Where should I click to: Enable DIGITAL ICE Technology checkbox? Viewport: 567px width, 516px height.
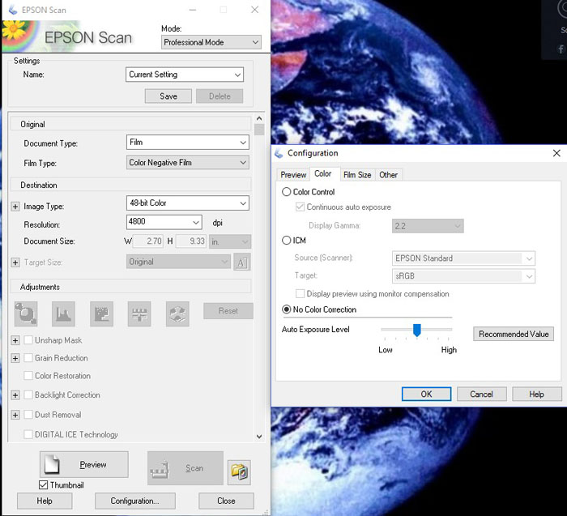pos(28,434)
